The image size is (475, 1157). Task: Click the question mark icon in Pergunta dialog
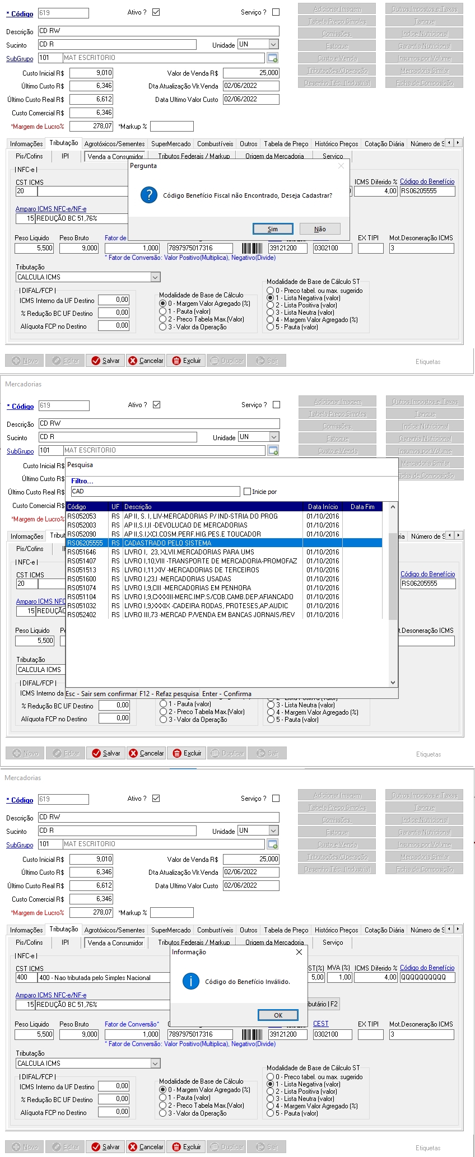[x=148, y=195]
